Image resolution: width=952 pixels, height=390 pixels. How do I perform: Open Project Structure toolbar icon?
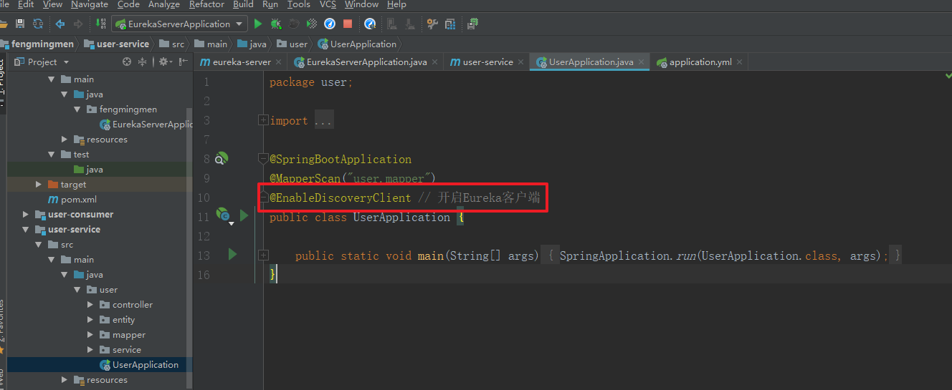click(x=450, y=24)
